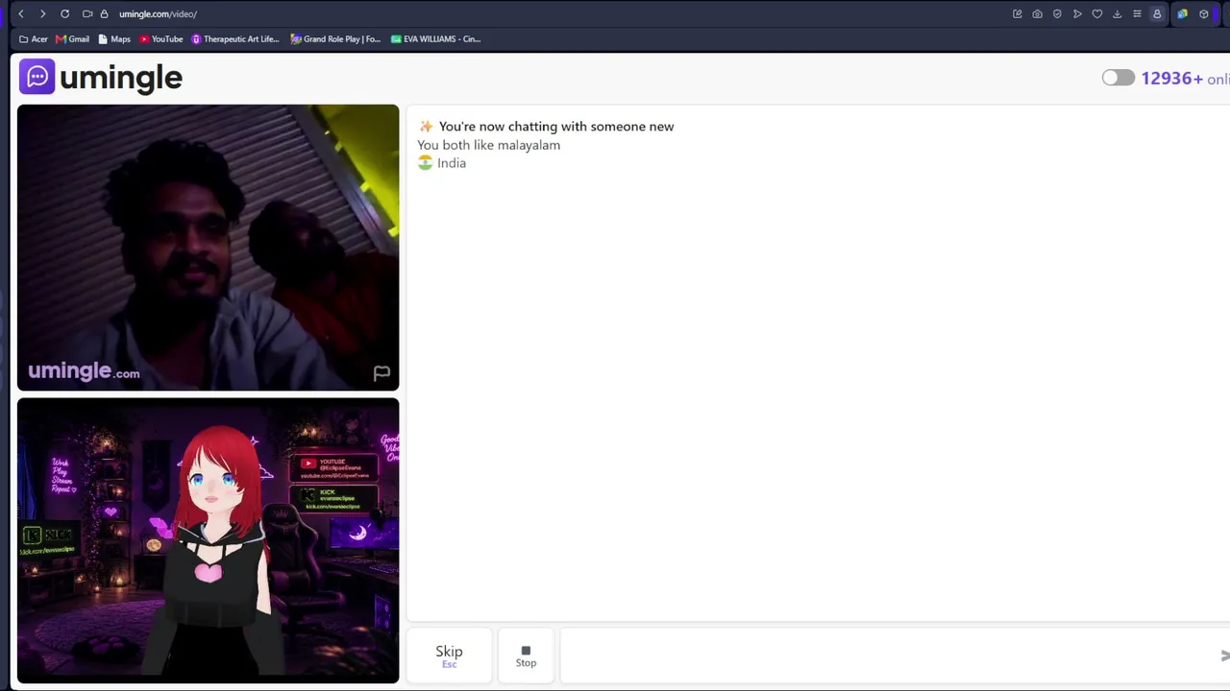Open the heart bookmarks icon
The width and height of the screenshot is (1230, 691).
point(1096,13)
